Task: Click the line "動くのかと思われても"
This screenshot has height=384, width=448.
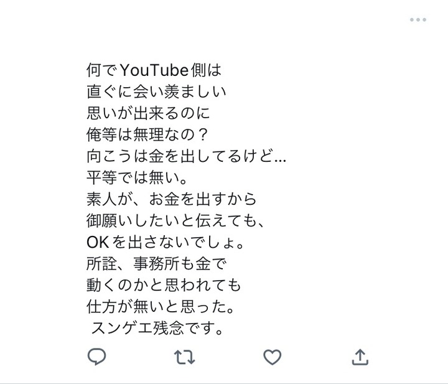Action: pos(164,284)
